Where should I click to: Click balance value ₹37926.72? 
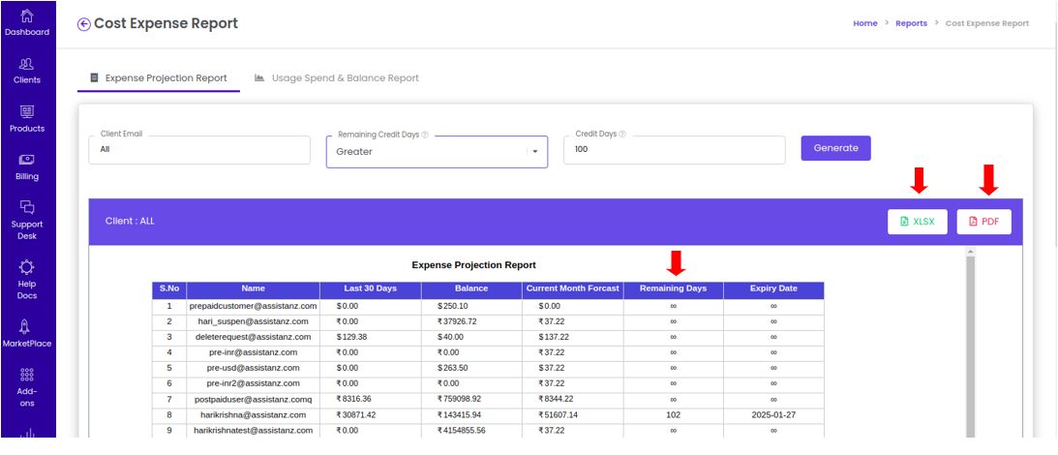tap(457, 322)
